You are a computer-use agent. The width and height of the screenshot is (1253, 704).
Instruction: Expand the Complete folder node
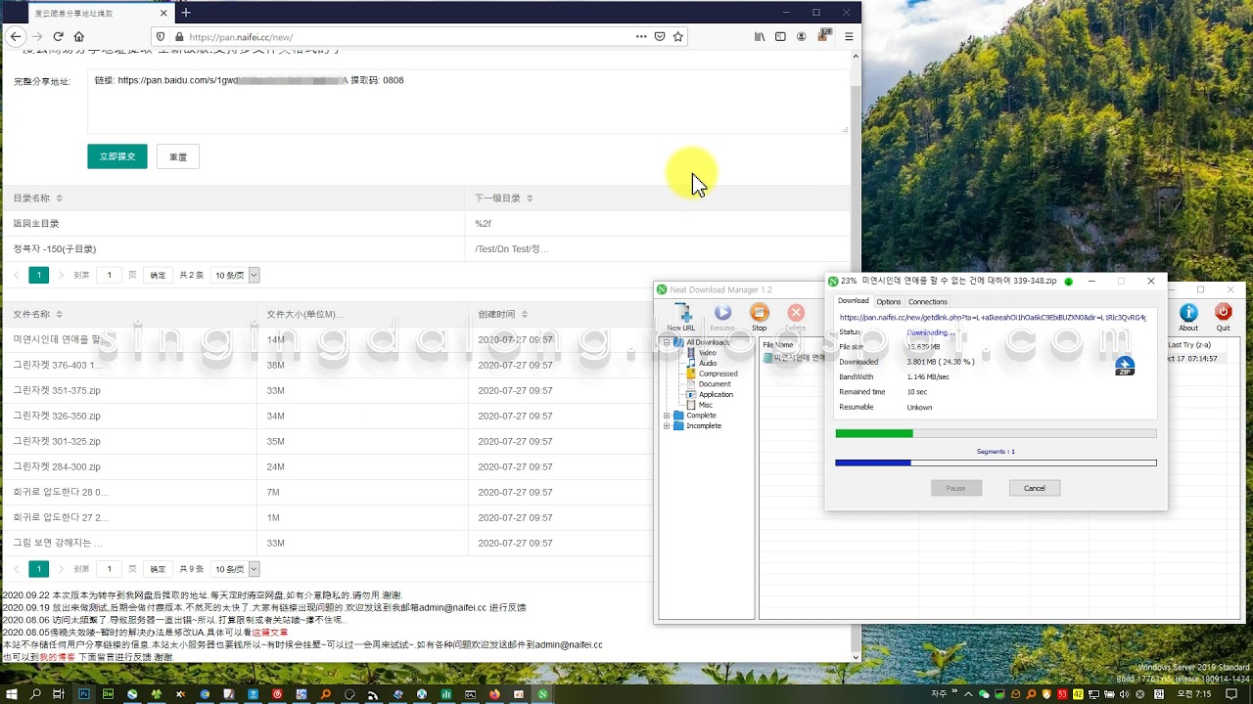[667, 416]
